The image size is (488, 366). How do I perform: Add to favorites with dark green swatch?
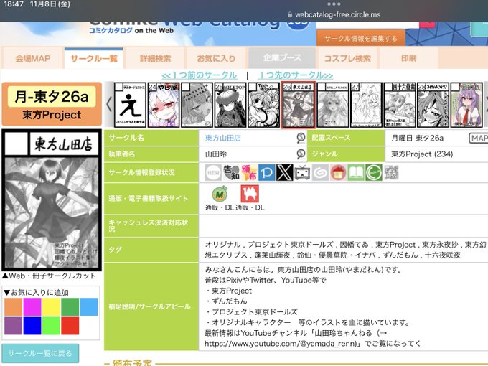(x=70, y=307)
